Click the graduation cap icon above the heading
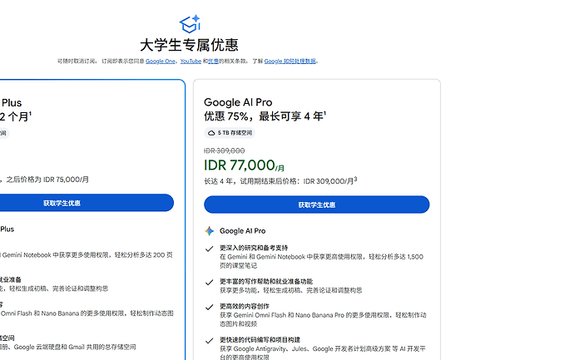574x360 pixels. (x=190, y=24)
